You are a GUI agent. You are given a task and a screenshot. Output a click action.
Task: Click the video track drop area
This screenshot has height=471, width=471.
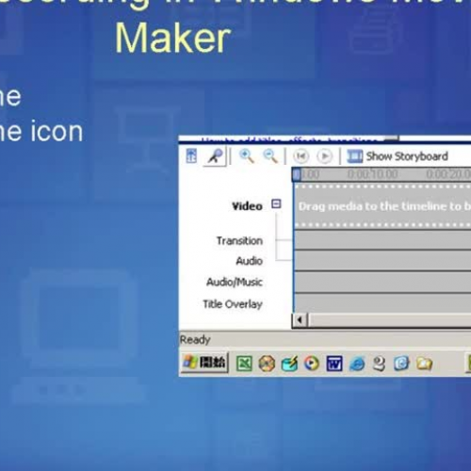point(382,206)
